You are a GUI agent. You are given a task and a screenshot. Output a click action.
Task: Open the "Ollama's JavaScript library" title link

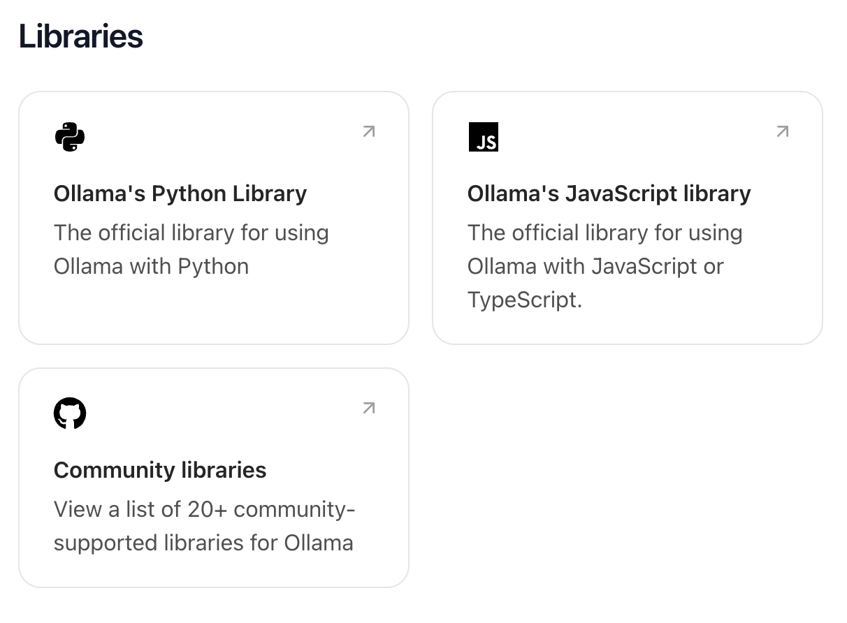pyautogui.click(x=609, y=193)
